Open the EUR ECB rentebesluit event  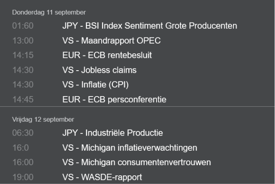coord(107,55)
